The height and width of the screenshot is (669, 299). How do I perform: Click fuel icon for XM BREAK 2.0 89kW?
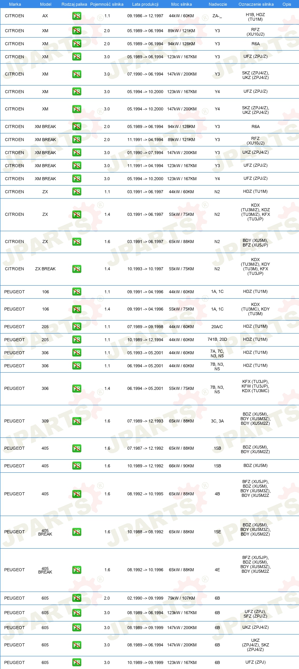76,140
